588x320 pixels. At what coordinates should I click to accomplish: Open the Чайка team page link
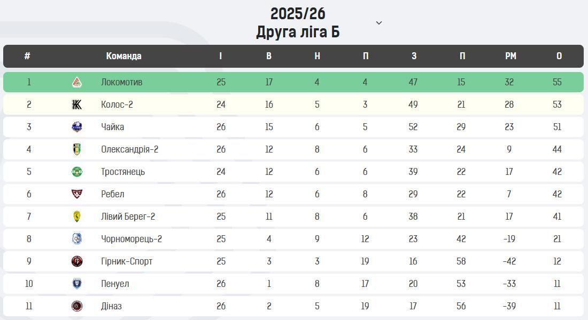click(112, 127)
